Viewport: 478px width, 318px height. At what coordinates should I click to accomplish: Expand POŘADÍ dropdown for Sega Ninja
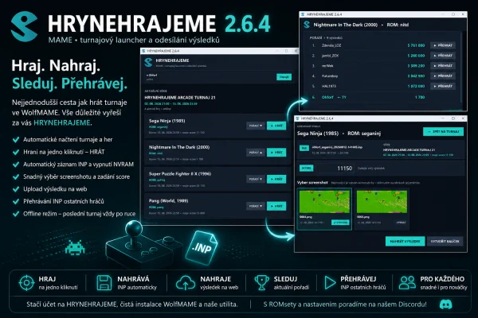[x=256, y=126]
